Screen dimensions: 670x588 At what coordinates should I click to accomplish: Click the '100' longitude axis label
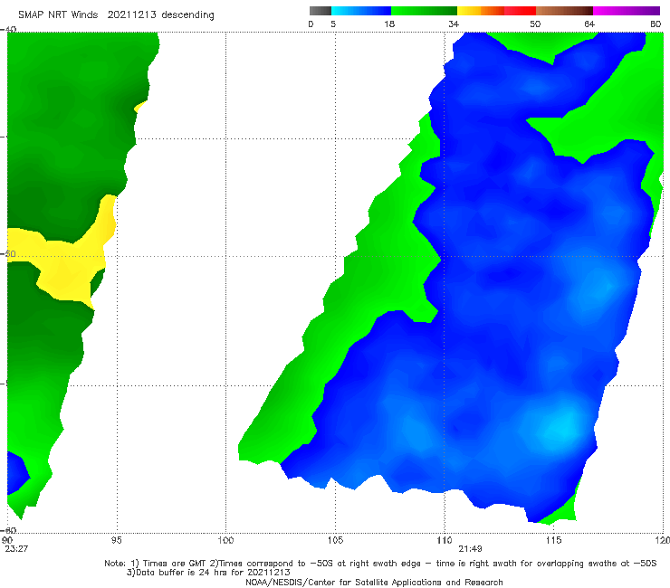[225, 541]
